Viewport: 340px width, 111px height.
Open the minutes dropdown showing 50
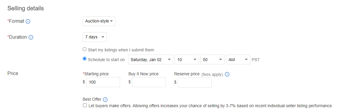pyautogui.click(x=212, y=60)
